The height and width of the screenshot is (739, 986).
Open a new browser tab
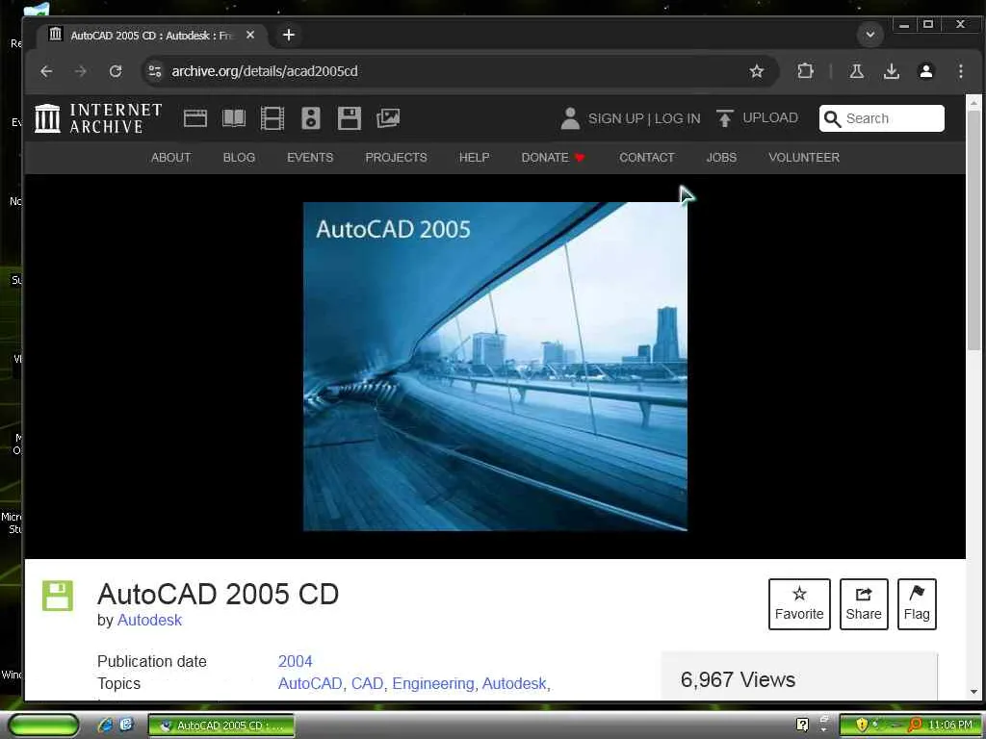[x=289, y=36]
